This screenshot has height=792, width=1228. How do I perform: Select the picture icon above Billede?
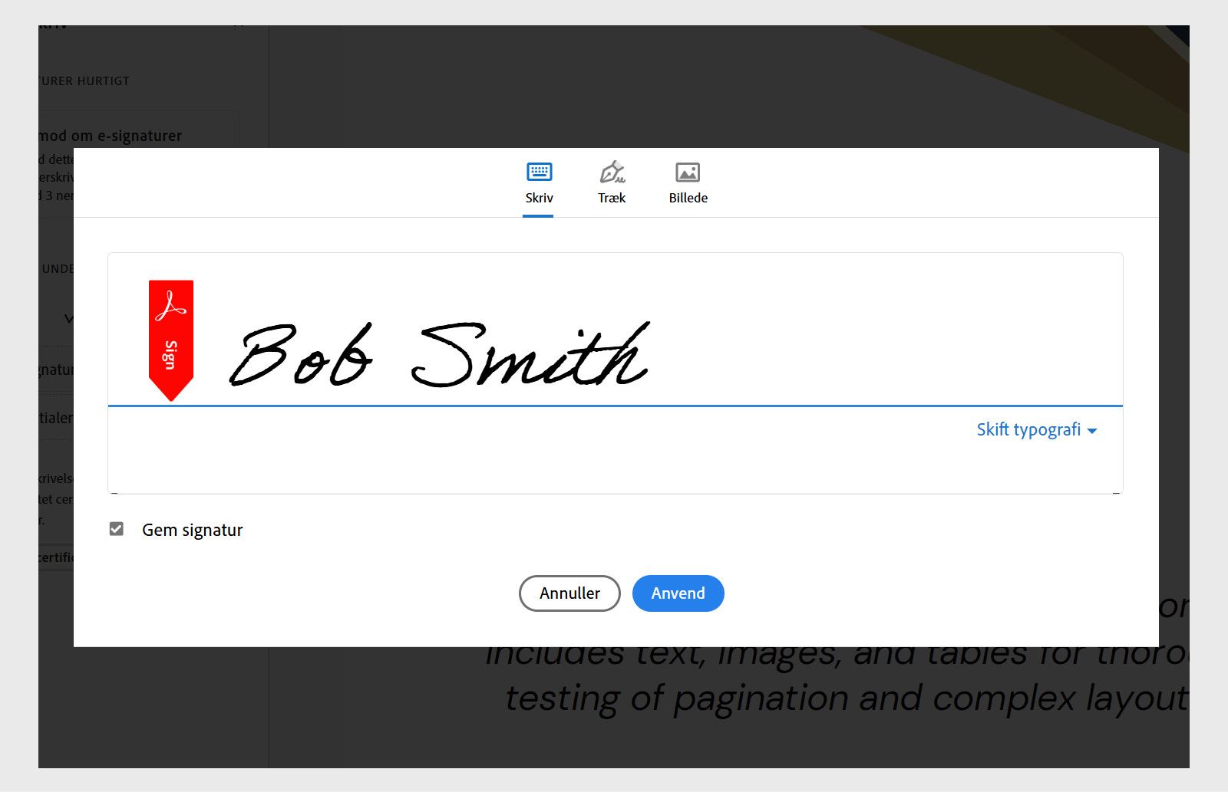[687, 172]
